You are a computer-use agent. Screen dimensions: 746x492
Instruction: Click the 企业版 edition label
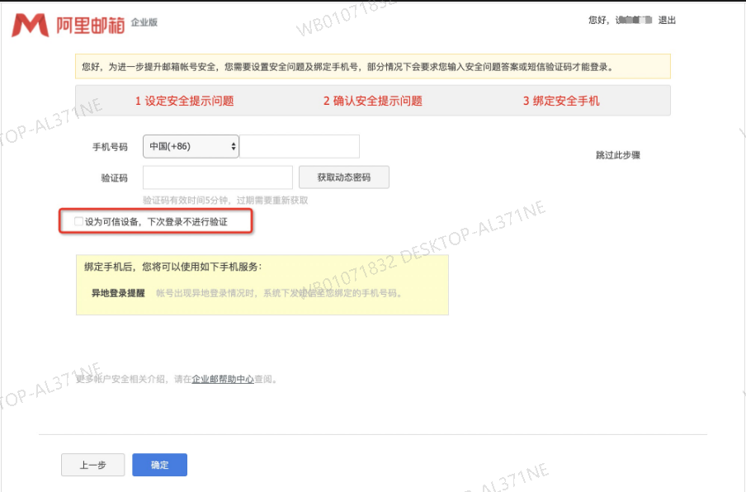tap(144, 22)
